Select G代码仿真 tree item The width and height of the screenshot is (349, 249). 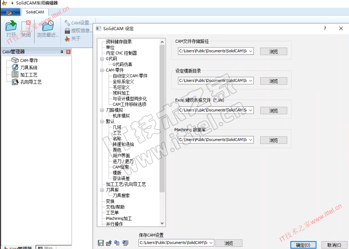[122, 64]
